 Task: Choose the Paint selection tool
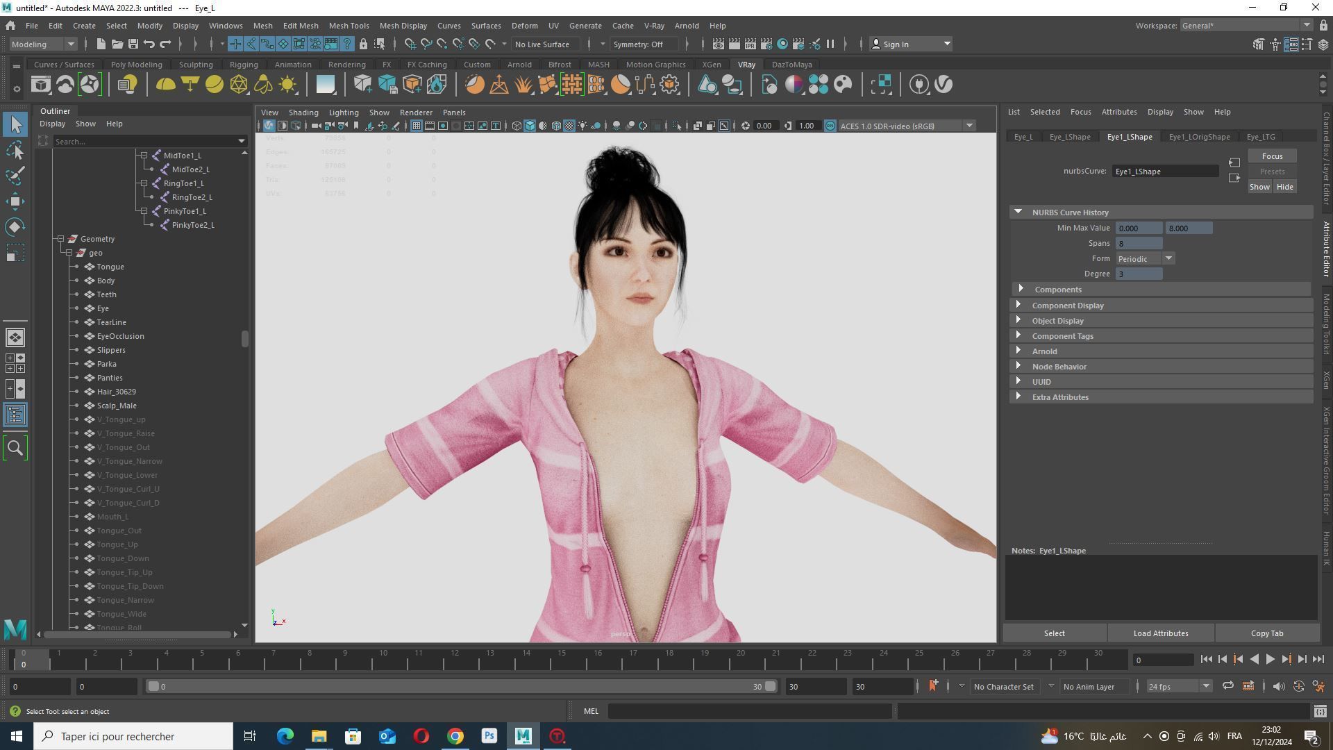[x=15, y=176]
